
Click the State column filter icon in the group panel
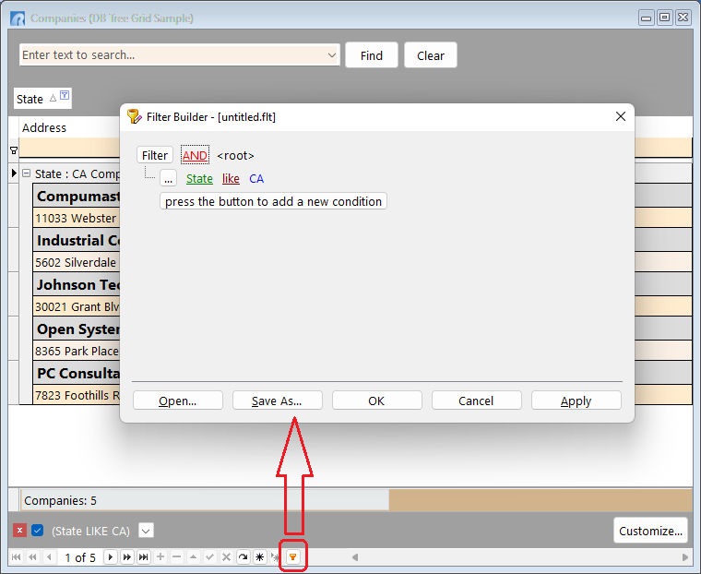65,95
